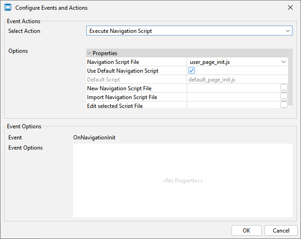The width and height of the screenshot is (301, 239).
Task: Click browse button for Edit selected Script File
Action: click(x=284, y=105)
